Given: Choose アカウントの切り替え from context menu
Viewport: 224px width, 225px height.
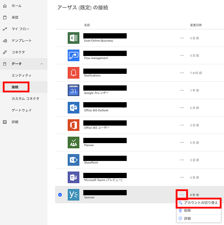Looking at the screenshot, I should tap(198, 203).
